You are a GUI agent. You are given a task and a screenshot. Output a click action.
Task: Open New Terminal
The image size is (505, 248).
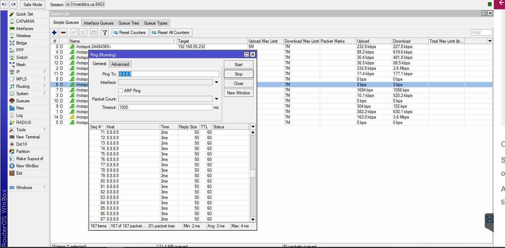tap(28, 137)
